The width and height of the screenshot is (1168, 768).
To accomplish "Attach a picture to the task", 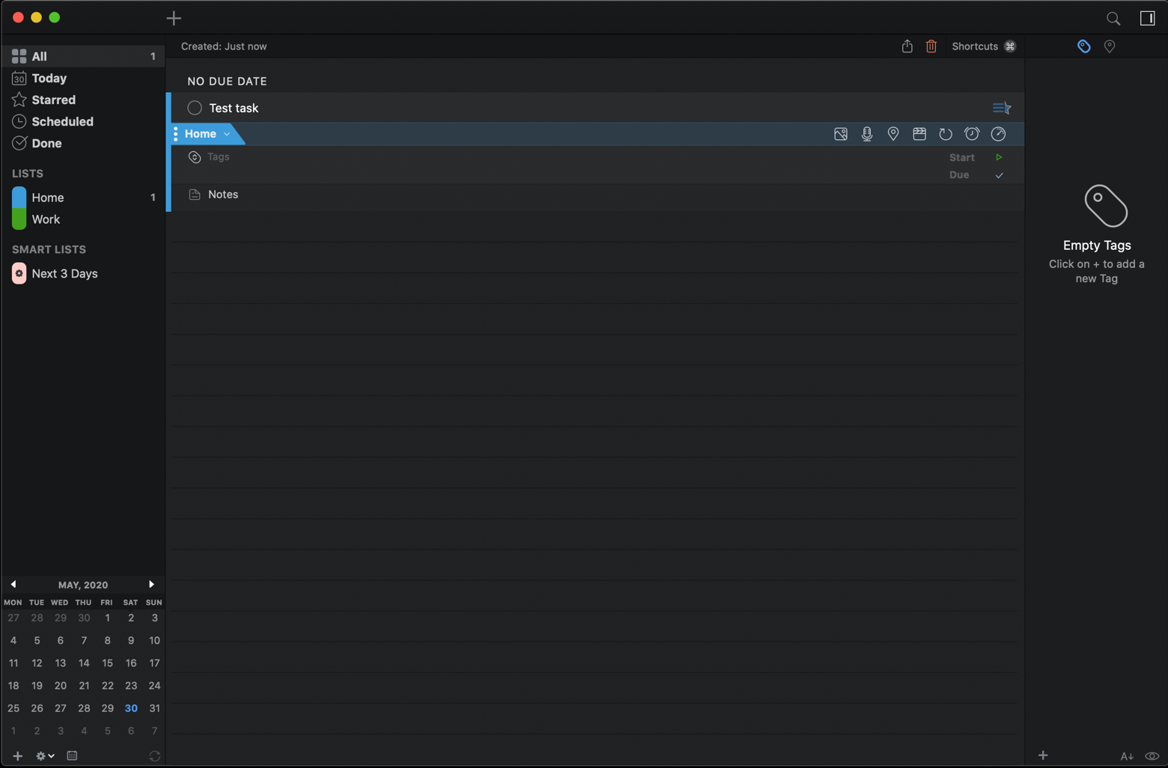I will 841,134.
